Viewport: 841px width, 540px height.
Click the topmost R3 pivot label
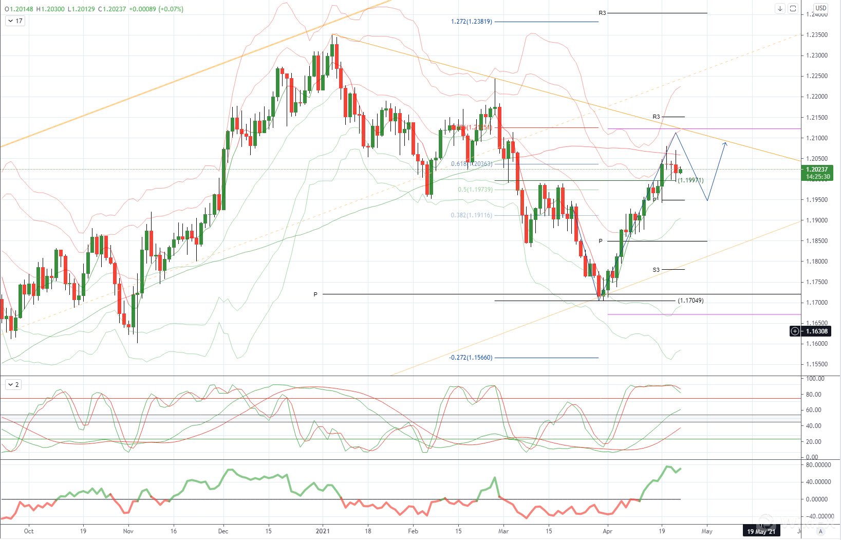coord(602,13)
